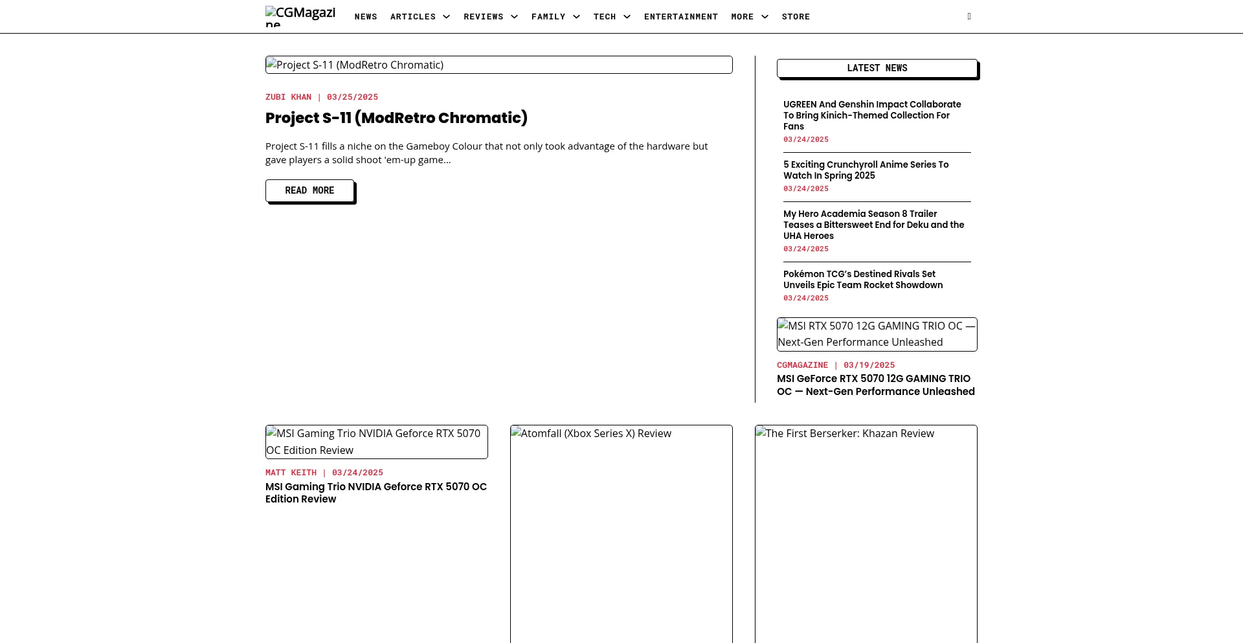Expand the Reviews dropdown chevron

point(514,17)
